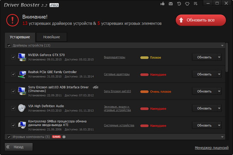The height and width of the screenshot is (155, 233).
Task: Select the VIA High Definition Audio name
Action: (46, 106)
